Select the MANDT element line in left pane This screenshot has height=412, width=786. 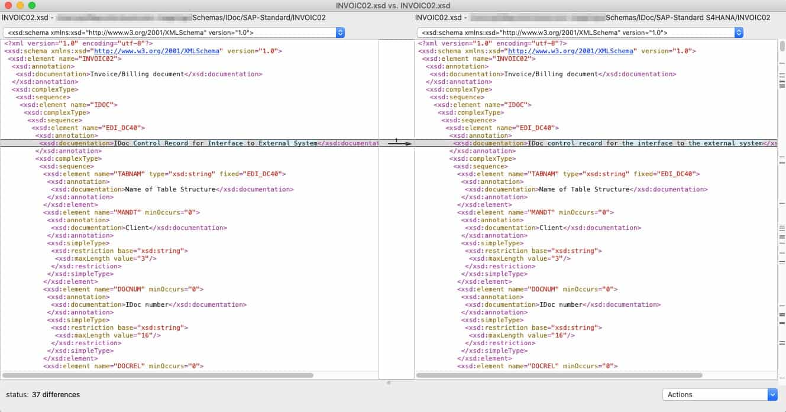click(121, 212)
